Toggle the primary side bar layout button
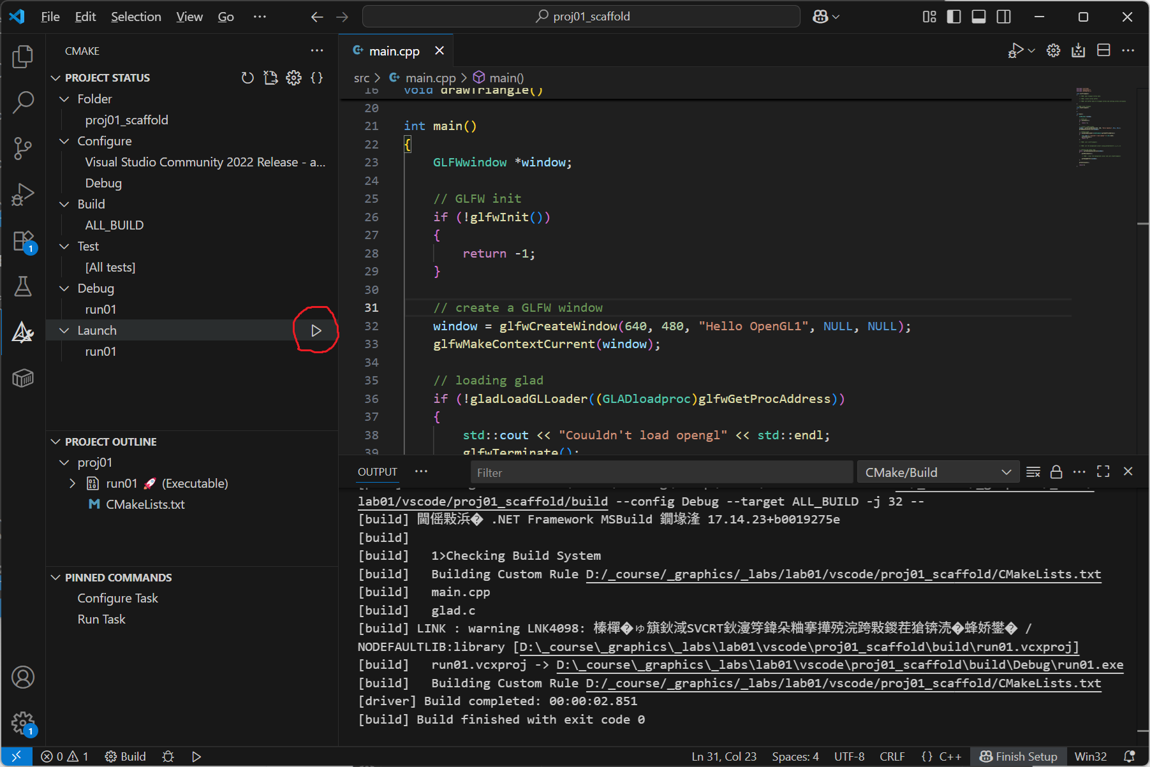 954,17
